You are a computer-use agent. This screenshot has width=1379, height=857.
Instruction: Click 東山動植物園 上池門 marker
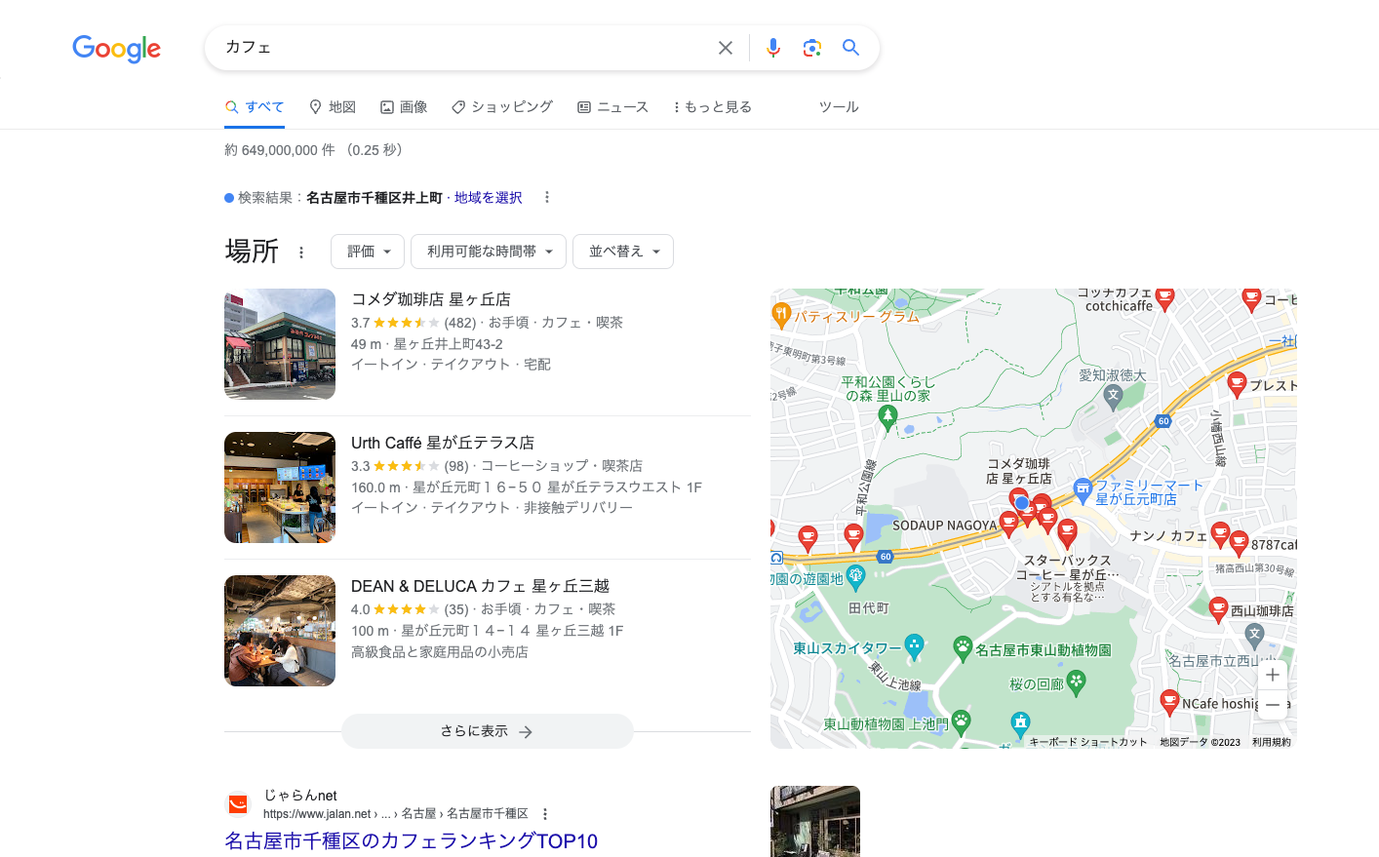962,721
